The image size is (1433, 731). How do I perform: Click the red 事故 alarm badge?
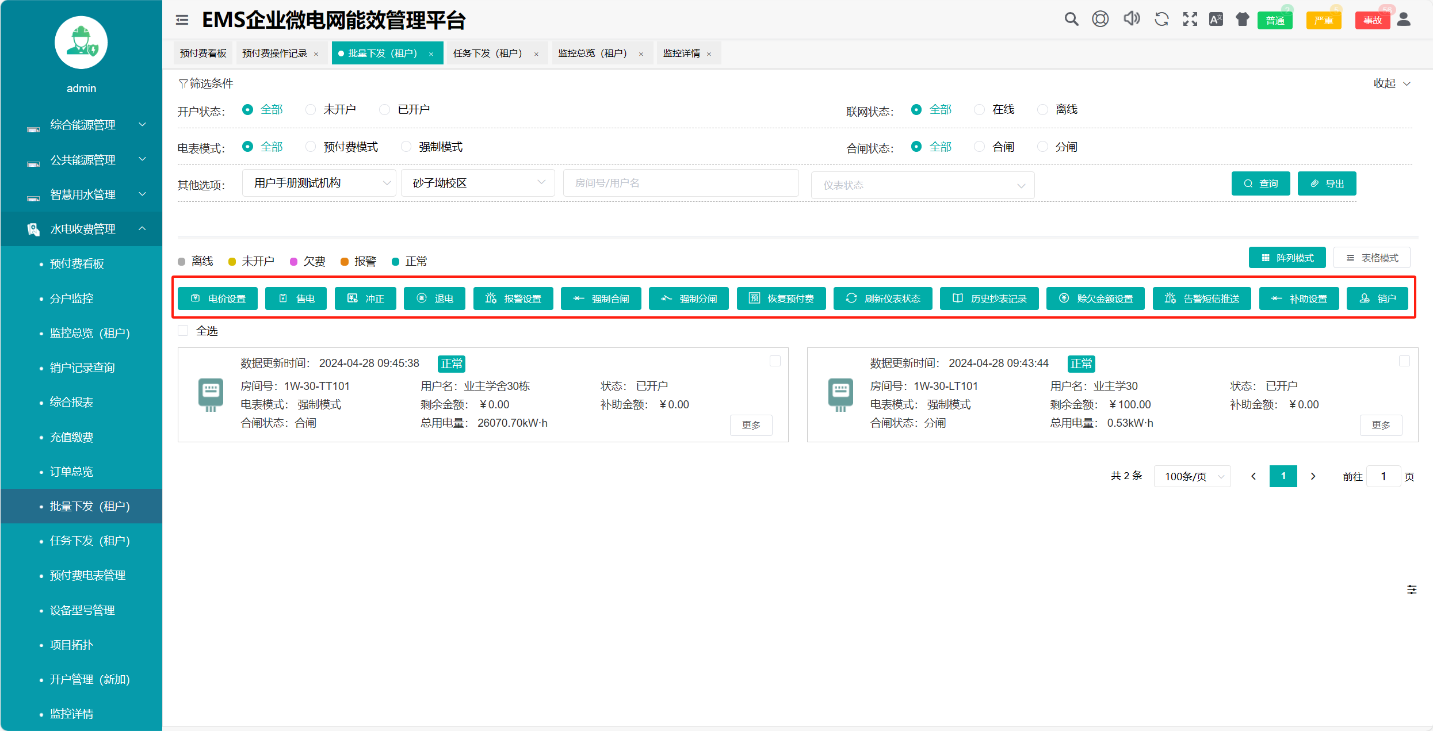(1372, 21)
